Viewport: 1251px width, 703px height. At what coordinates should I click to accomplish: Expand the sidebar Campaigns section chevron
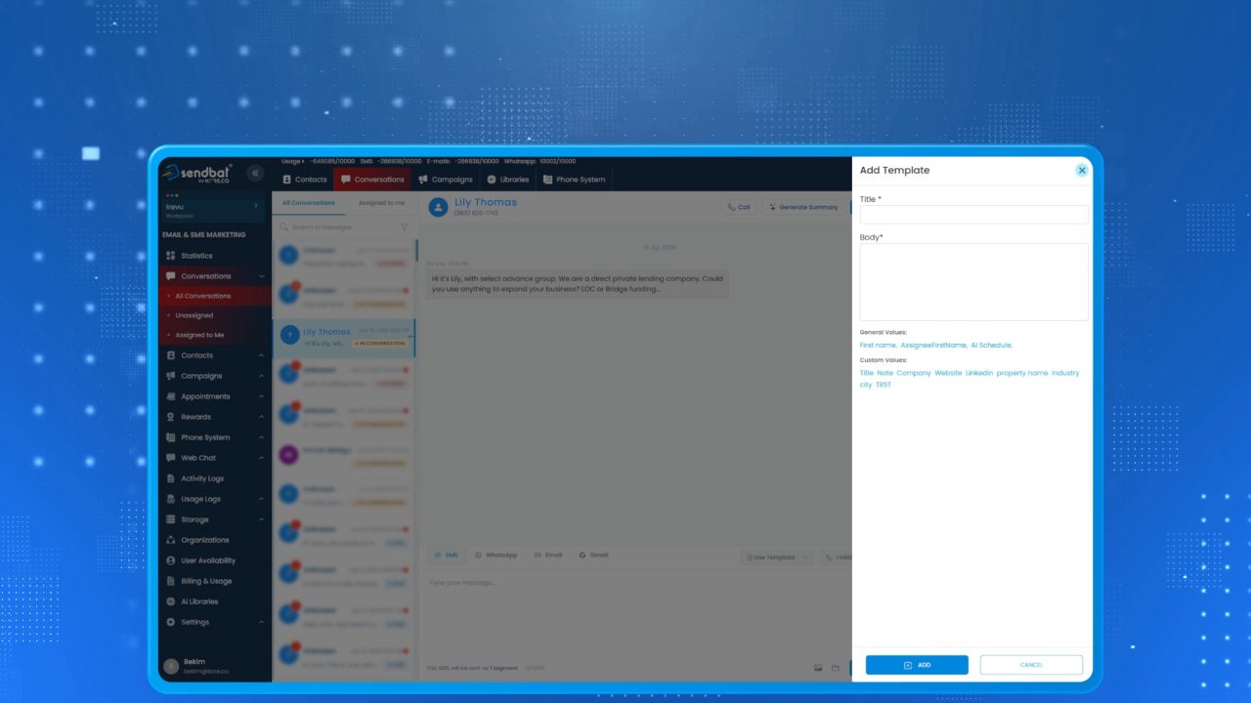(261, 376)
